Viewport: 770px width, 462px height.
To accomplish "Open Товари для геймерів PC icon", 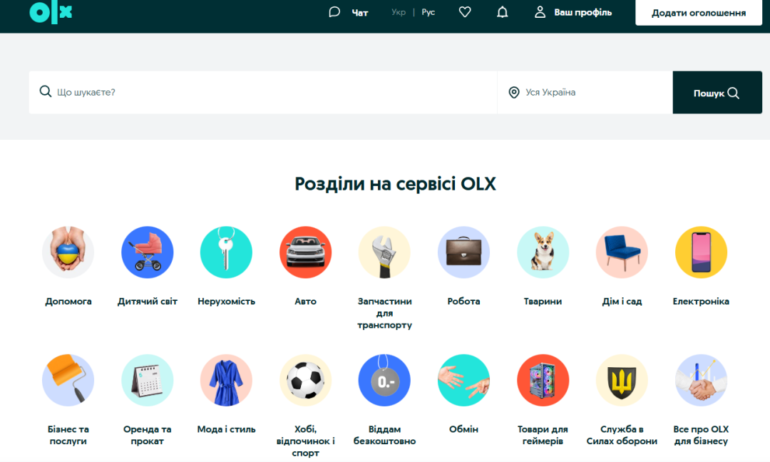I will tap(543, 380).
